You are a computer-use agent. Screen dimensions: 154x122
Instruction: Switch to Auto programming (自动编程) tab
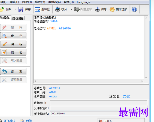point(18,18)
